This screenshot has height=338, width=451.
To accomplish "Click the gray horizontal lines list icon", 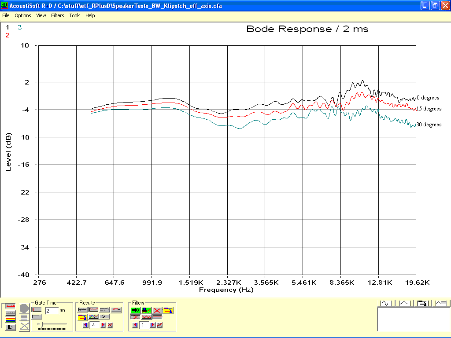I will point(25,318).
